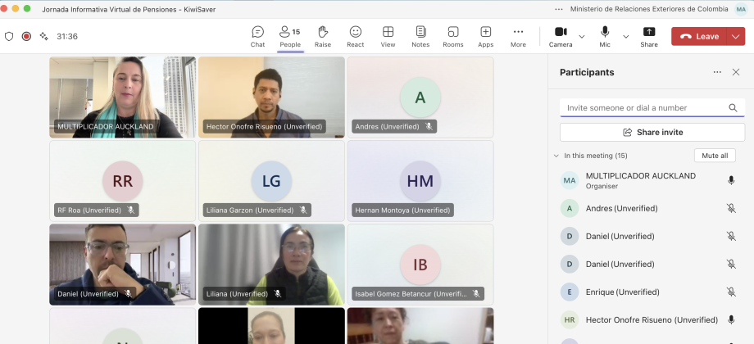Click the Share invite button
754x344 pixels.
pyautogui.click(x=652, y=132)
